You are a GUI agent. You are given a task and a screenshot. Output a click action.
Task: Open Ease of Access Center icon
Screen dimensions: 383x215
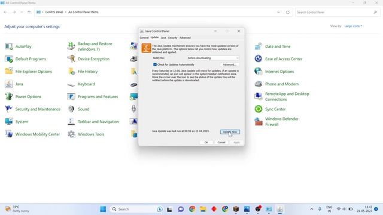(259, 59)
